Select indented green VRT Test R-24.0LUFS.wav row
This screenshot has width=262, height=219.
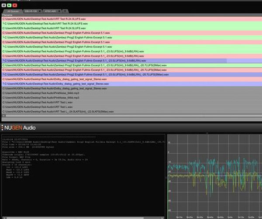pos(132,24)
